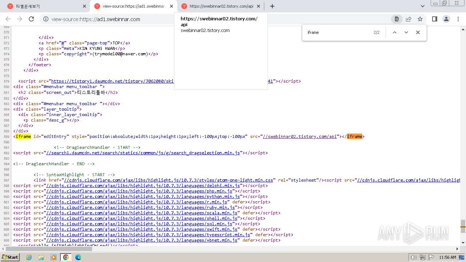466x262 pixels.
Task: Open Internet Explorer from the taskbar
Action: [29, 257]
